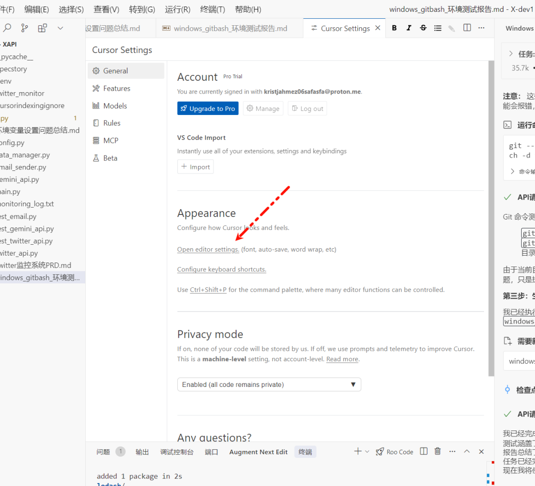Open editor more actions menu
535x486 pixels.
[x=481, y=28]
